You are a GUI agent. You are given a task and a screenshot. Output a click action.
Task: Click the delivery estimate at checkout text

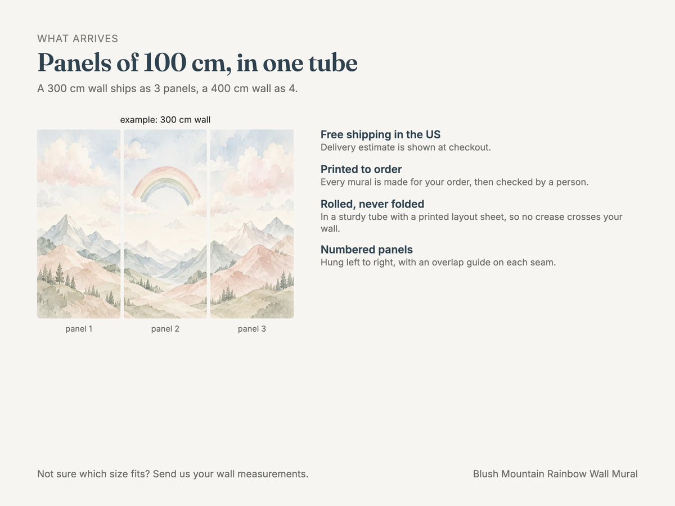click(x=406, y=147)
